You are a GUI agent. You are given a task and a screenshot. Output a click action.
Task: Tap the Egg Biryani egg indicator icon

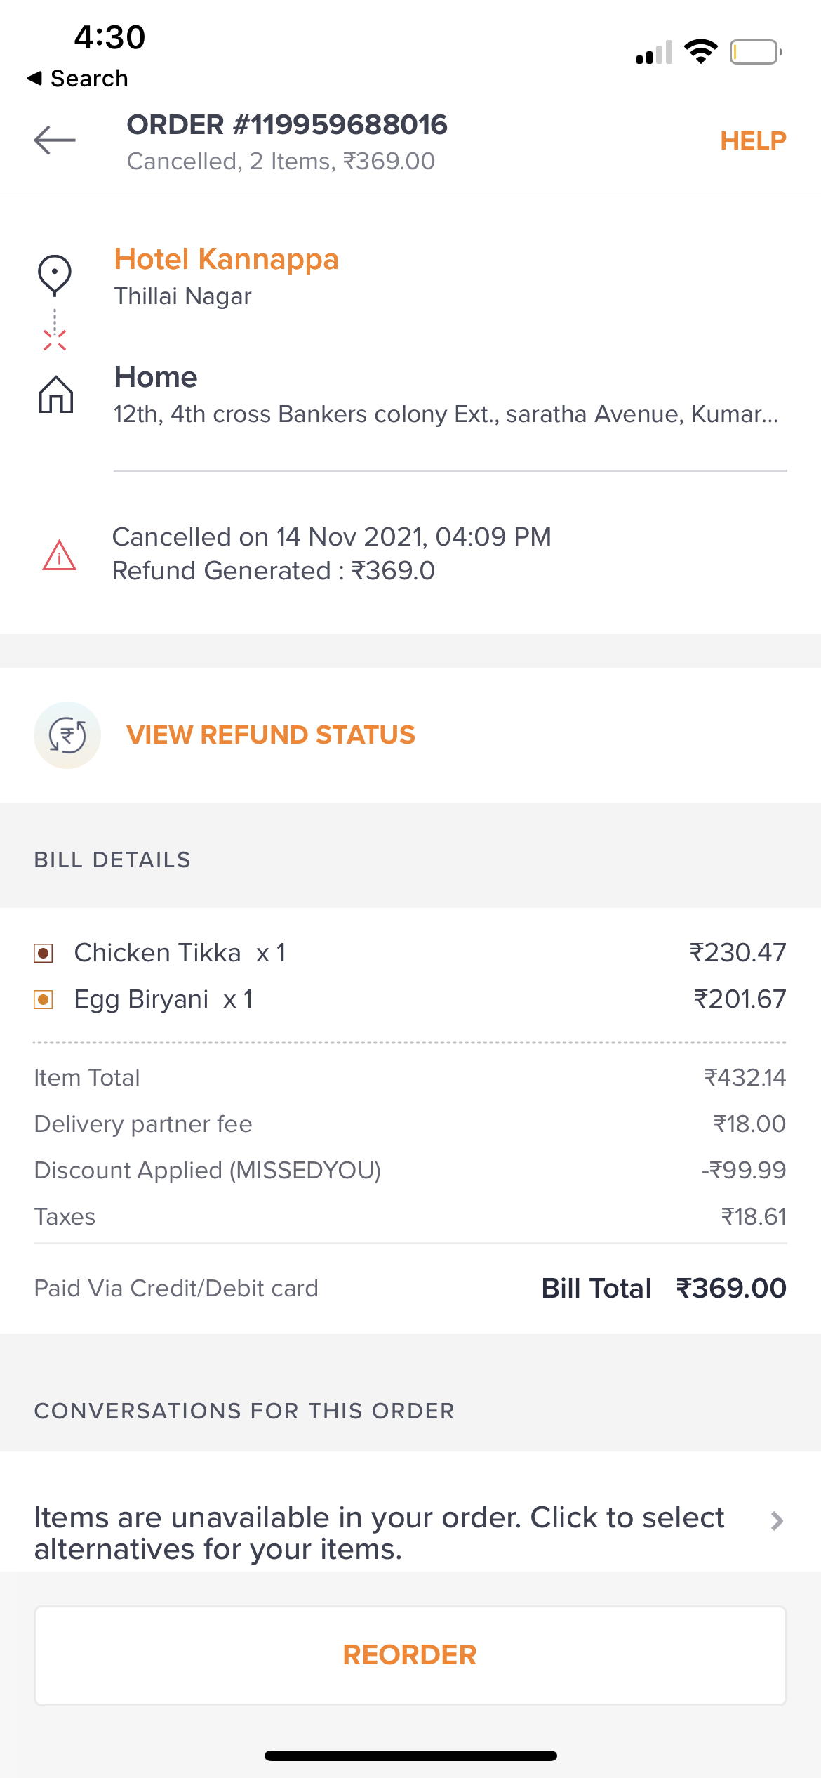[x=44, y=999]
